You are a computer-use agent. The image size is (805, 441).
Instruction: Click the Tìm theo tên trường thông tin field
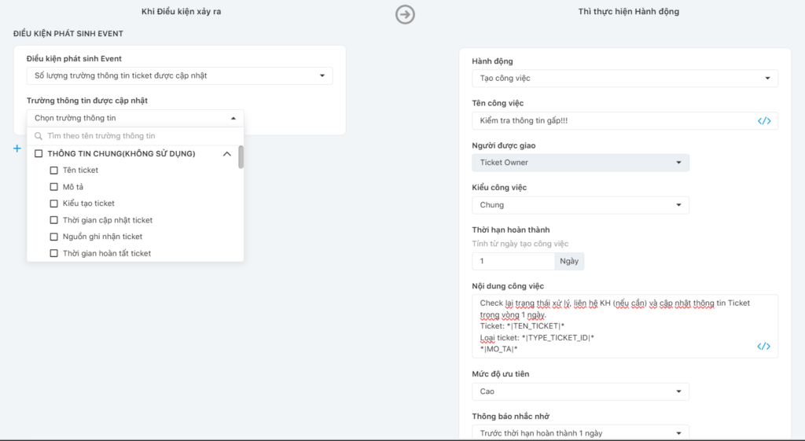[138, 136]
